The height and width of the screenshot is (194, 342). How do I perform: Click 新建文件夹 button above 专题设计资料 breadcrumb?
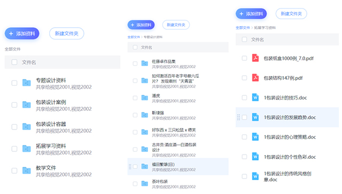coord(176,25)
